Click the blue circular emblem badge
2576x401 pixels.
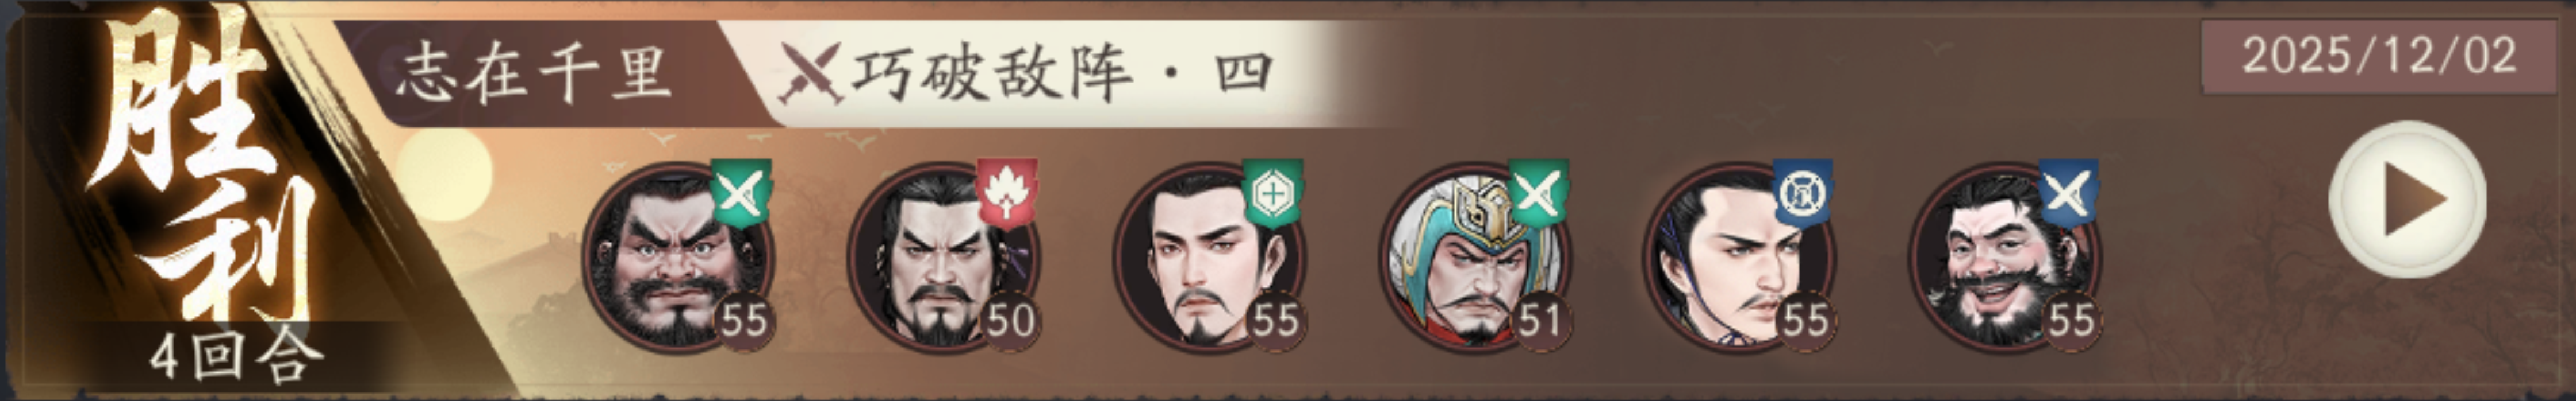click(x=1803, y=193)
